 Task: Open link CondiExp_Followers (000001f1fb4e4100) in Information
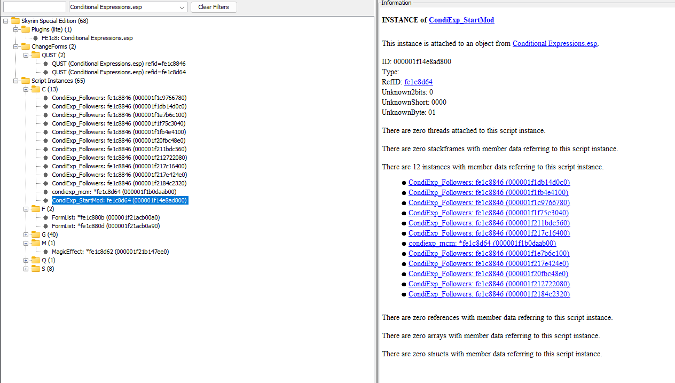[489, 192]
